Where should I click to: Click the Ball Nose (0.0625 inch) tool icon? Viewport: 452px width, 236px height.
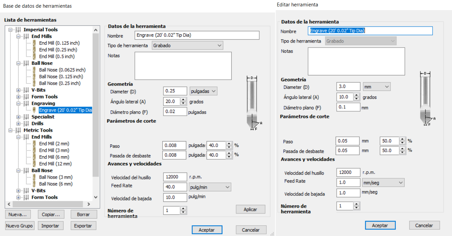coord(34,70)
